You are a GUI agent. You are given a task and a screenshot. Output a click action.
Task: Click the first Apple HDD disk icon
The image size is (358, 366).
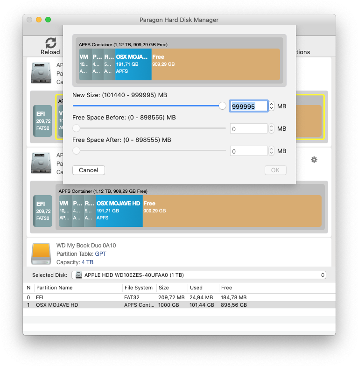coord(41,73)
